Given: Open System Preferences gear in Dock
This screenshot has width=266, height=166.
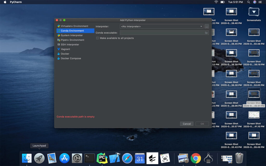Looking at the screenshot, I should (77, 158).
